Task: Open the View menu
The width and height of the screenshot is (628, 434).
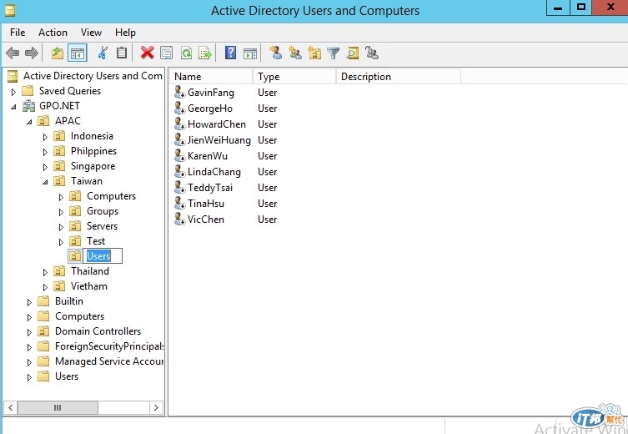Action: coord(91,33)
